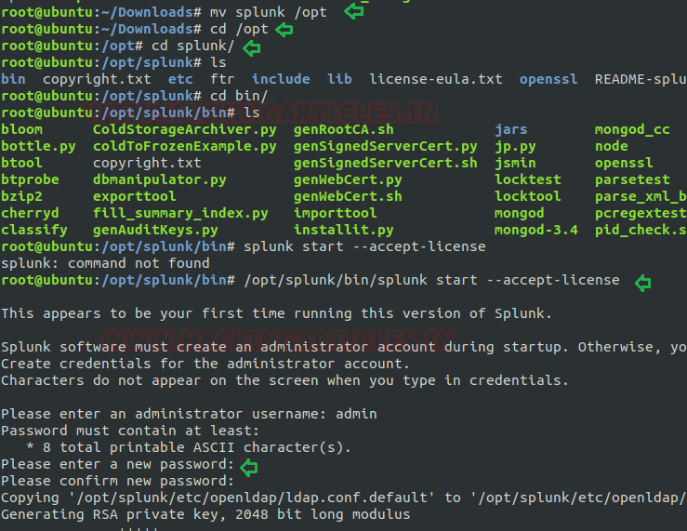Image resolution: width=687 pixels, height=531 pixels.
Task: Click the genWebCert.py file name
Action: point(348,179)
